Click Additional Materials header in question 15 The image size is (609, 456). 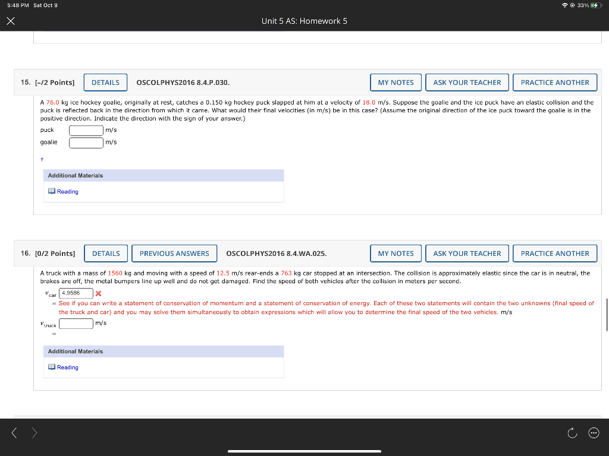(164, 176)
